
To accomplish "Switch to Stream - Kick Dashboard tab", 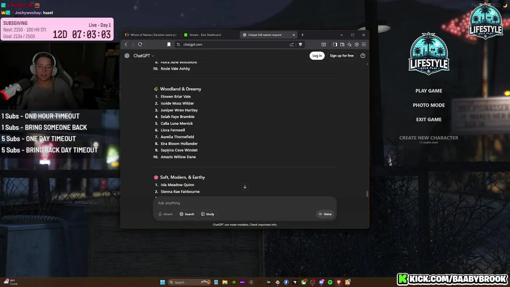I will (209, 35).
